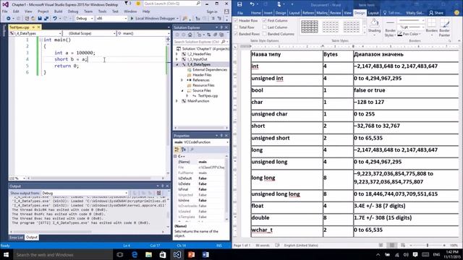Click the Tell me search box in Word

click(392, 13)
